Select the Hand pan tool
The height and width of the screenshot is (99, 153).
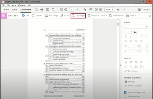91,9
